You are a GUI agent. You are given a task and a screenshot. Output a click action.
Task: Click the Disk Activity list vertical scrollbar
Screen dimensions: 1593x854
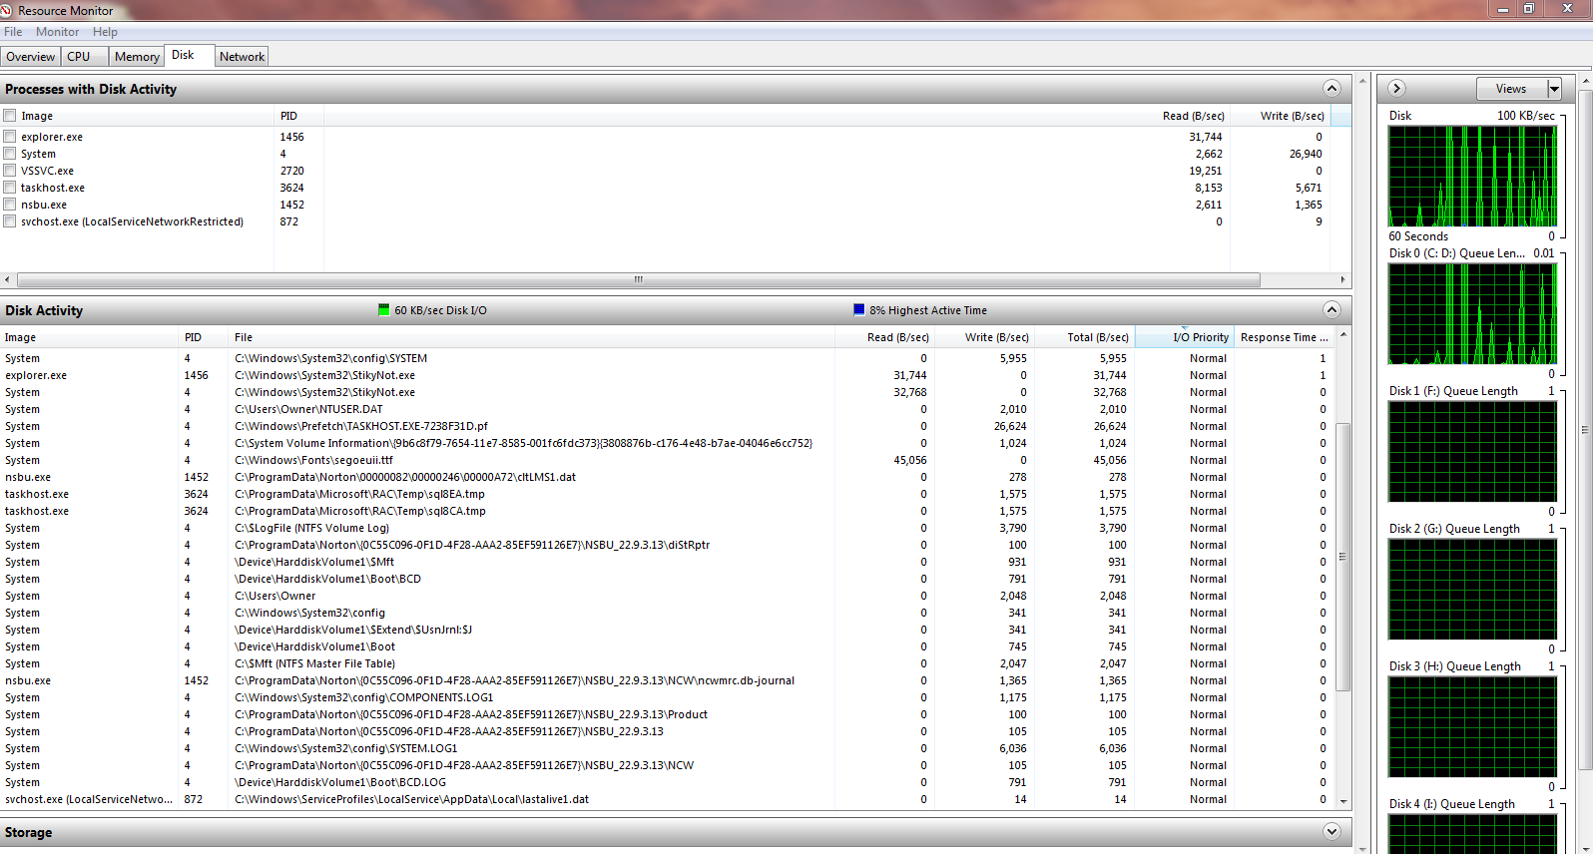1343,557
